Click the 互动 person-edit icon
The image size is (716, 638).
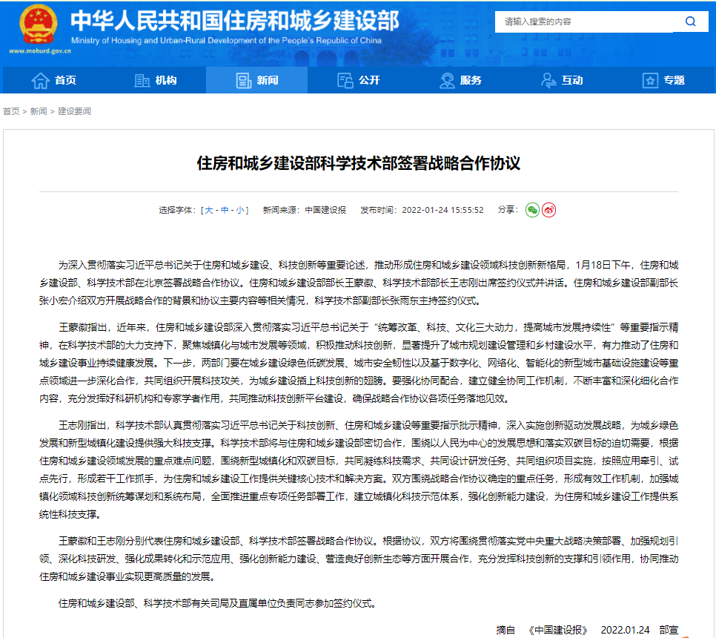(548, 80)
